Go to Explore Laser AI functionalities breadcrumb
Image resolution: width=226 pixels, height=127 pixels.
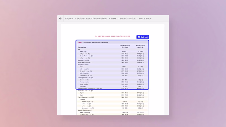tap(92, 19)
